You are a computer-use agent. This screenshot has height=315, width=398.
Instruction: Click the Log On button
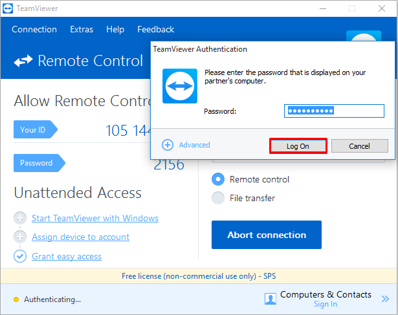pos(298,146)
